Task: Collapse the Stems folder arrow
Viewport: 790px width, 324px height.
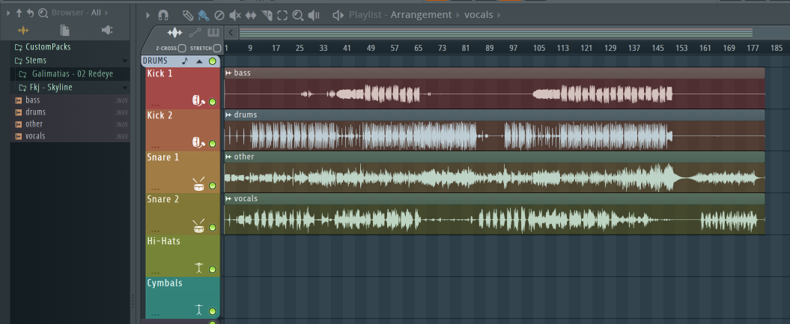Action: (x=125, y=61)
